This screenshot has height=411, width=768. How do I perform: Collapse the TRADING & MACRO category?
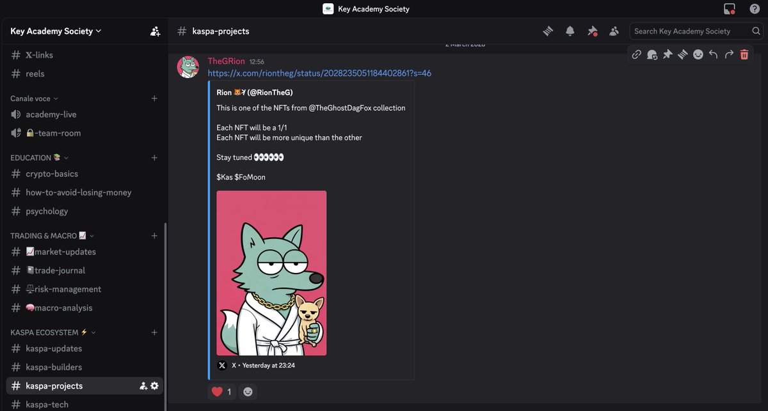[x=52, y=235]
